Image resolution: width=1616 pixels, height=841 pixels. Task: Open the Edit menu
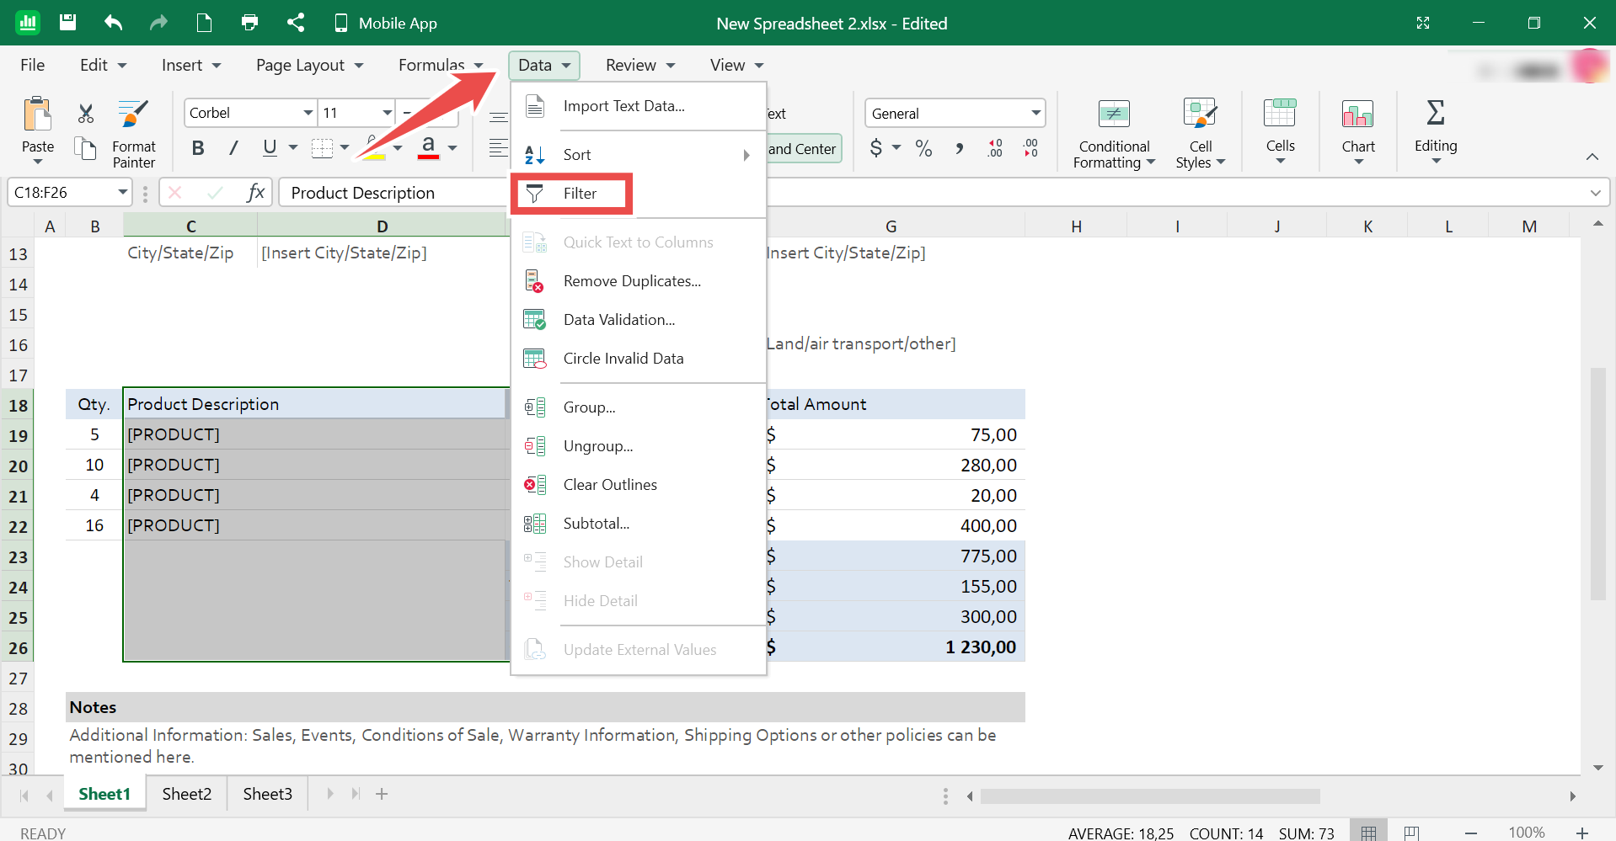tap(103, 65)
